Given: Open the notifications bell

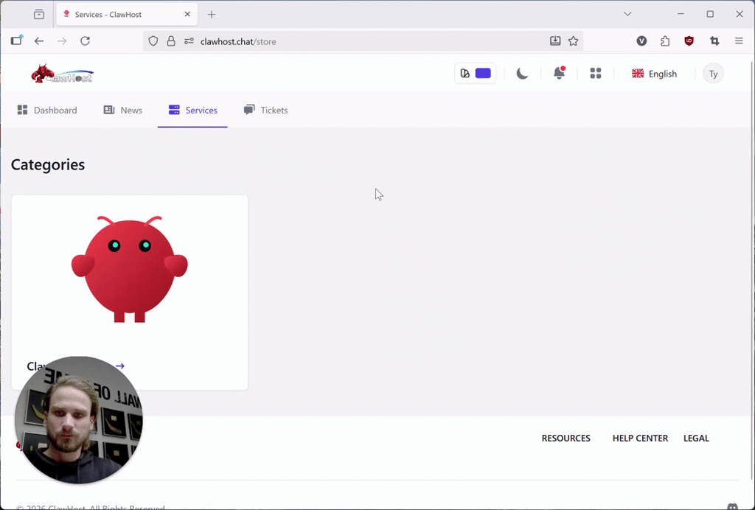Looking at the screenshot, I should [559, 74].
